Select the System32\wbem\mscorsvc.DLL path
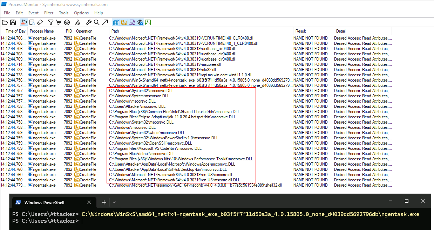This screenshot has width=434, height=230. coord(147,133)
